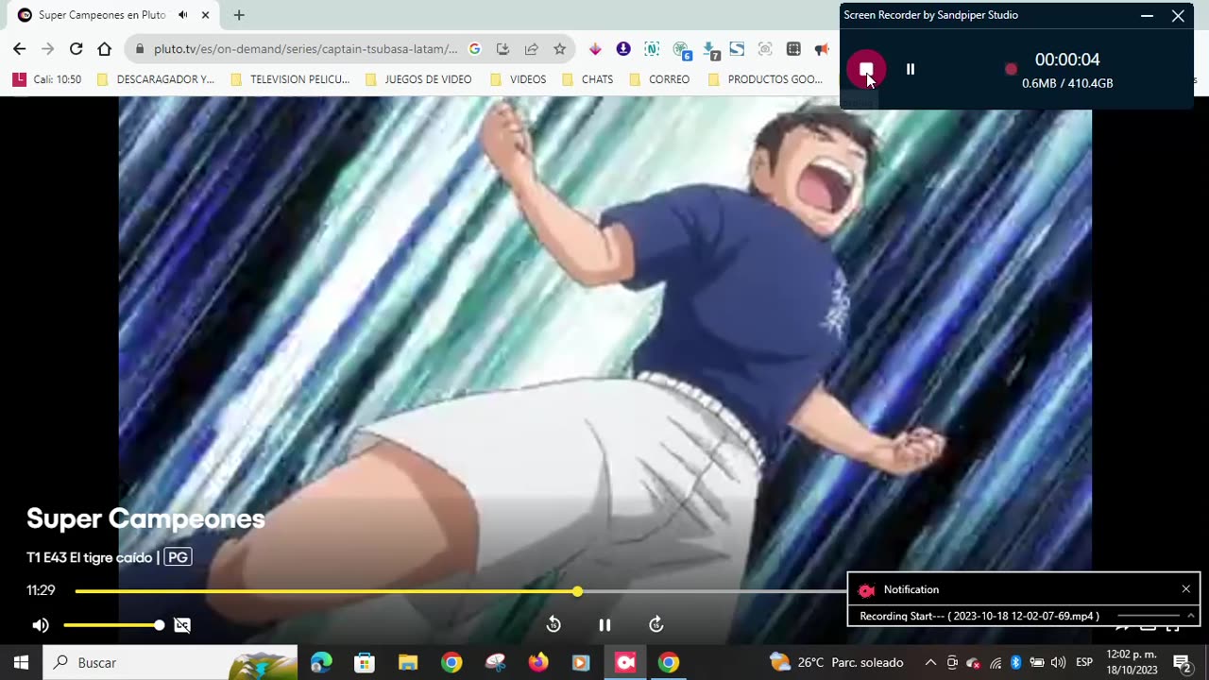
Task: Open Windows notification center
Action: click(x=1182, y=663)
